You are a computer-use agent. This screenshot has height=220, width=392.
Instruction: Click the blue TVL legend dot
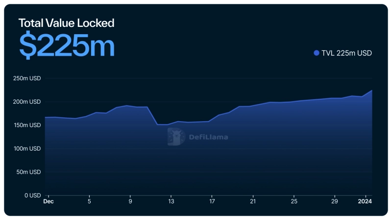click(316, 53)
